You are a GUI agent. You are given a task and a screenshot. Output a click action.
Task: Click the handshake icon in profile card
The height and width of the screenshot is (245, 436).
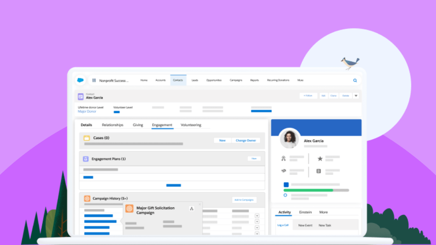[x=284, y=171]
